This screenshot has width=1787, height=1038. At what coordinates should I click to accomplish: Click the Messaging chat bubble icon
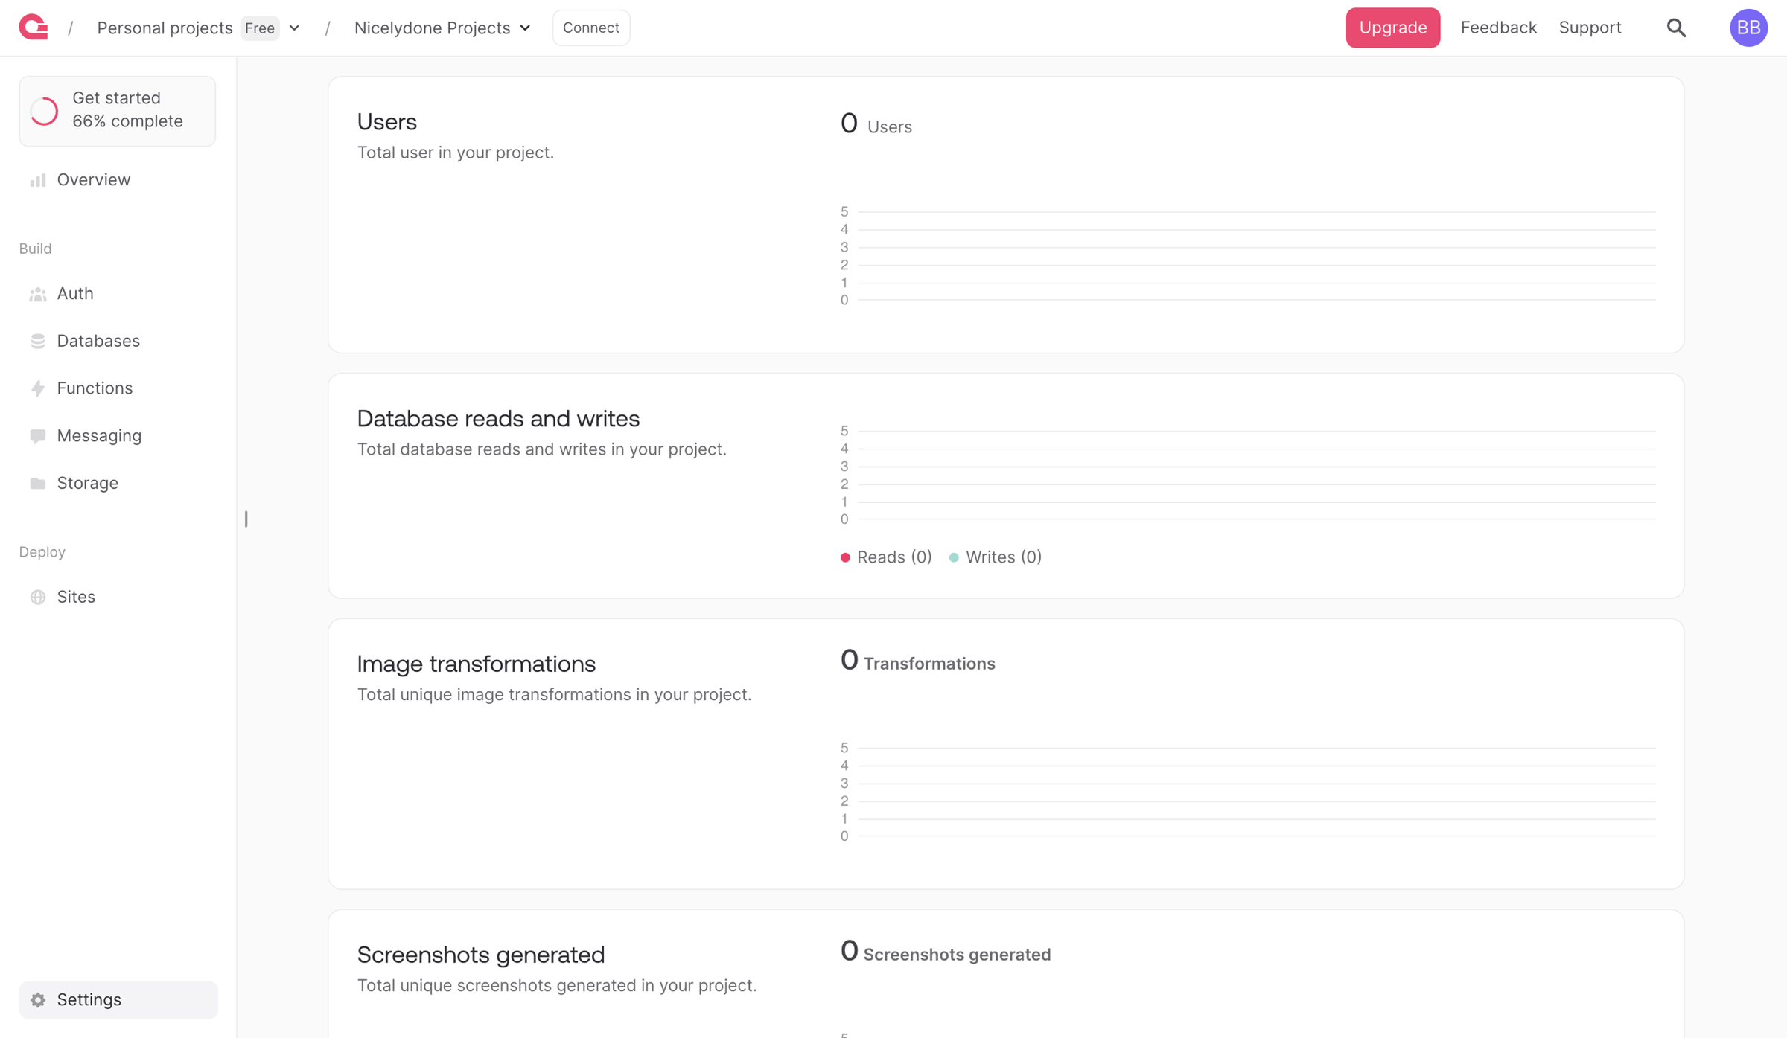pyautogui.click(x=38, y=436)
